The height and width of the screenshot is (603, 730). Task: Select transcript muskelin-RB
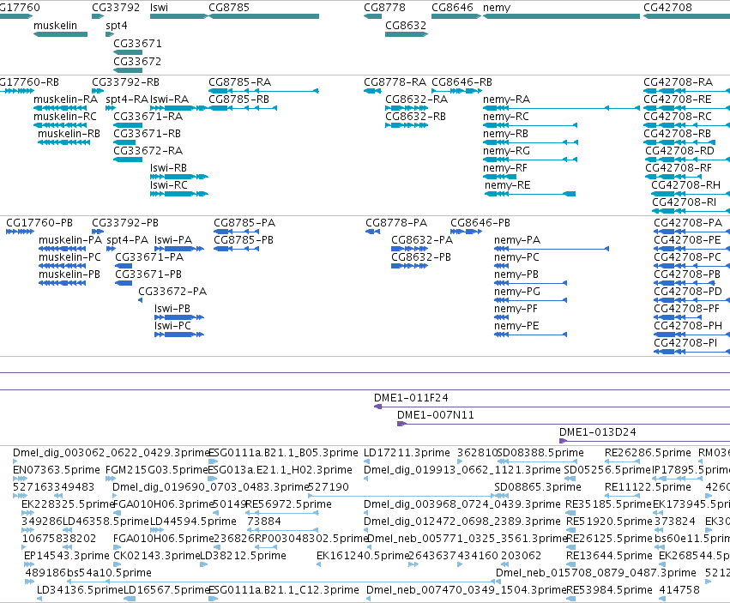coord(69,134)
